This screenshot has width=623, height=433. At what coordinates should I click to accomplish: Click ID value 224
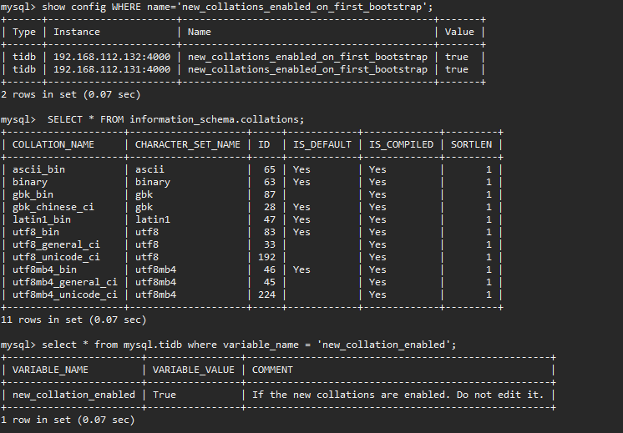pos(266,295)
